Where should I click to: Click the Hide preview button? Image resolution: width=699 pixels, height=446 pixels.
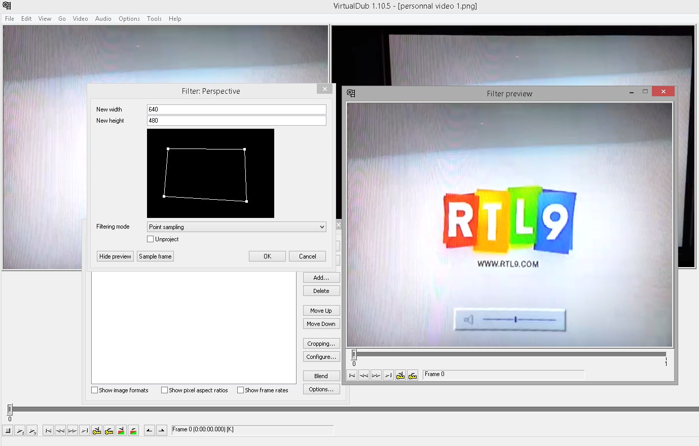pos(115,256)
